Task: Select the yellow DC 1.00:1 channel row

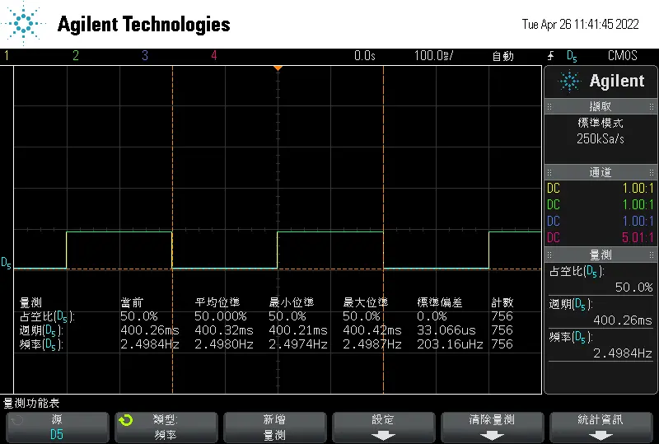Action: [601, 188]
